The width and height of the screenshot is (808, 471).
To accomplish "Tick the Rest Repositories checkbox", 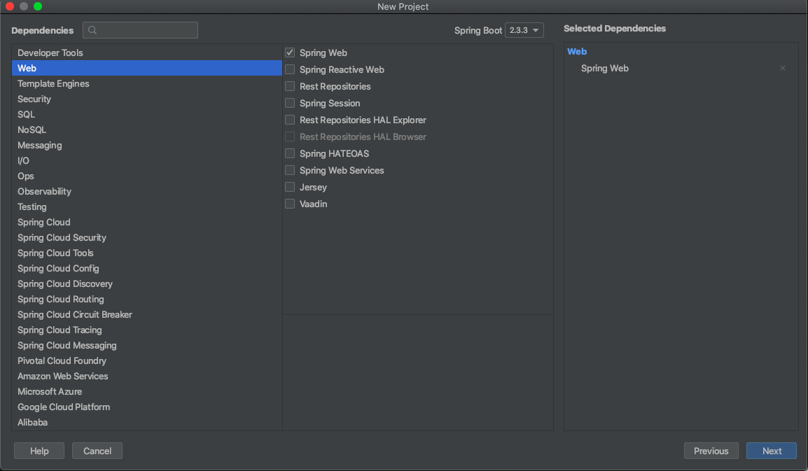I will pos(290,86).
